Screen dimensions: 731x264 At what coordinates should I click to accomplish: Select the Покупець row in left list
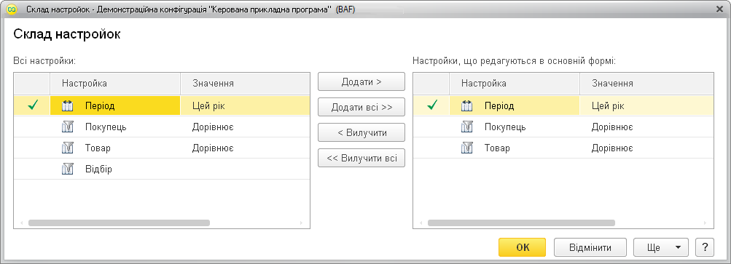click(162, 127)
